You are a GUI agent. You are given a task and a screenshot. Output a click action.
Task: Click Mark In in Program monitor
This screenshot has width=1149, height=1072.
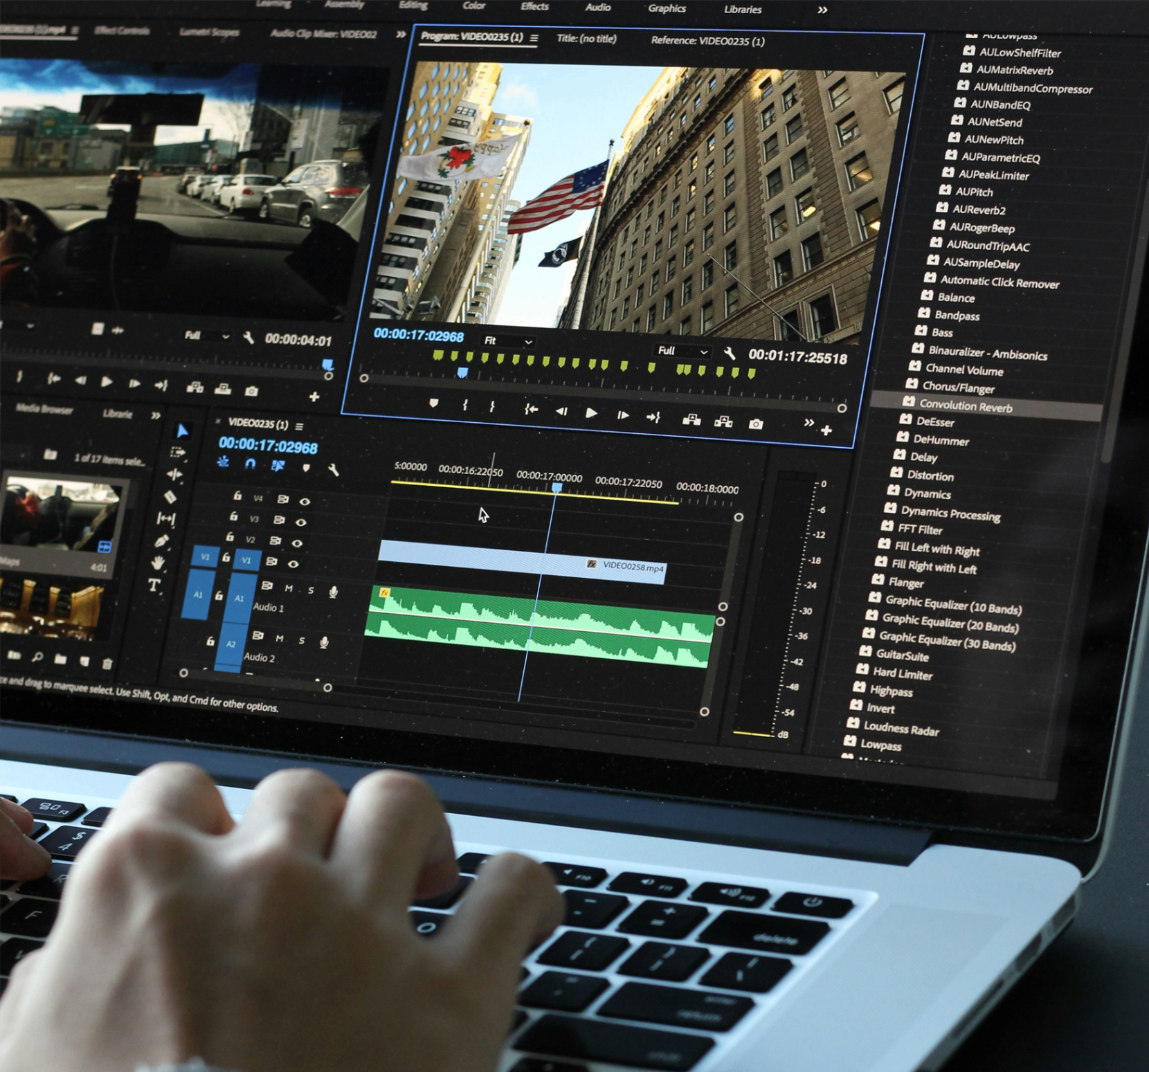[465, 406]
